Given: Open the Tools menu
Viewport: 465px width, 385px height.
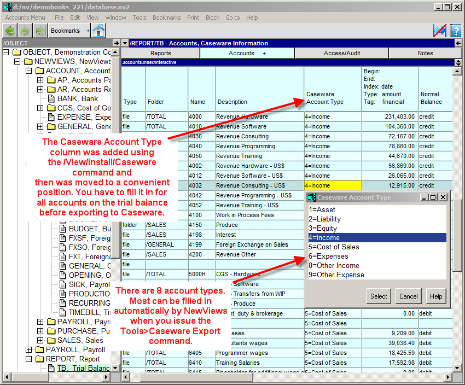Looking at the screenshot, I should 139,17.
